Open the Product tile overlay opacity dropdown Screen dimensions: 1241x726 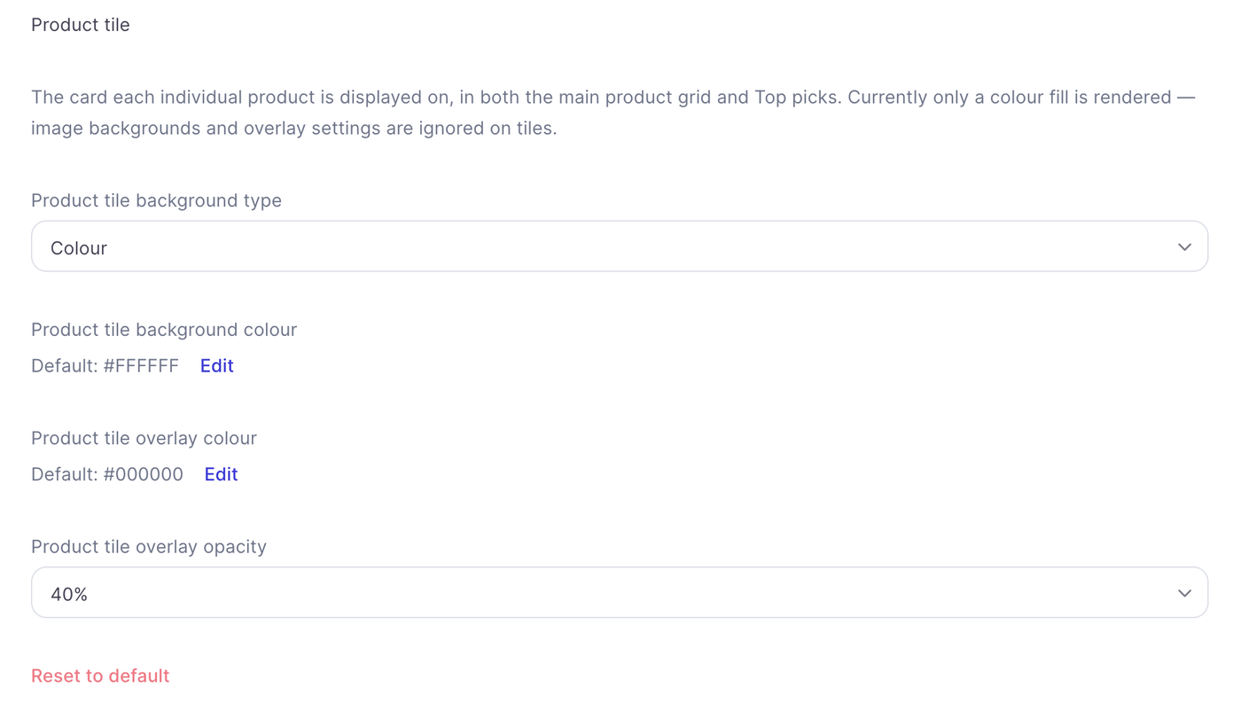(620, 592)
